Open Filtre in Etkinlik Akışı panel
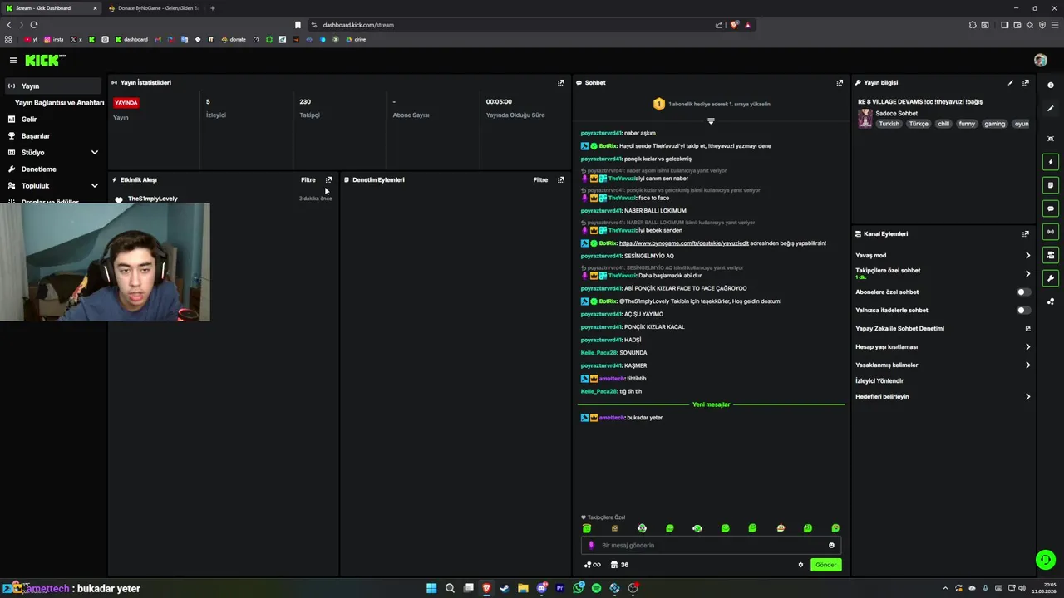The image size is (1064, 598). [x=308, y=179]
